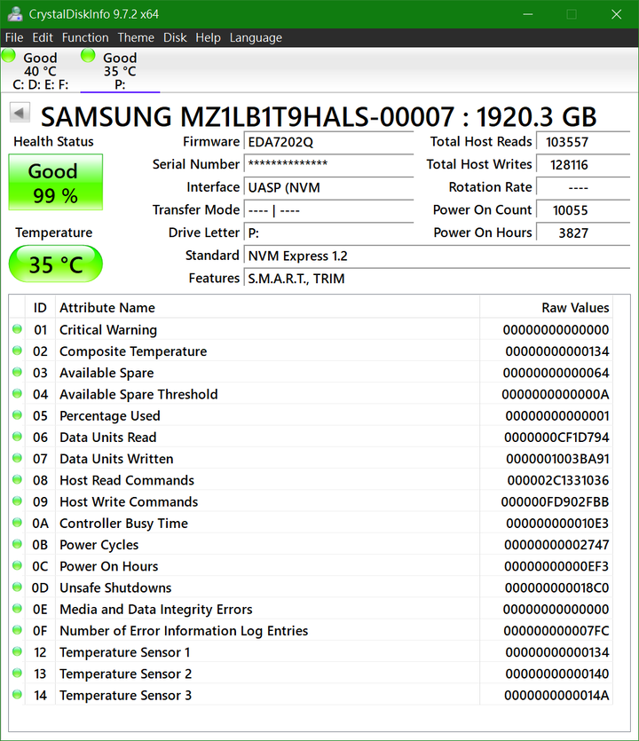Select the Unsafe Shutdowns attribute name

coord(115,587)
